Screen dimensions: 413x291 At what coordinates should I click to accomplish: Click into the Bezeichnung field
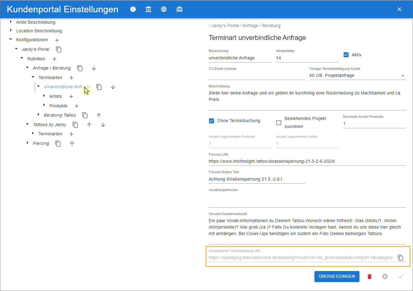pos(240,58)
